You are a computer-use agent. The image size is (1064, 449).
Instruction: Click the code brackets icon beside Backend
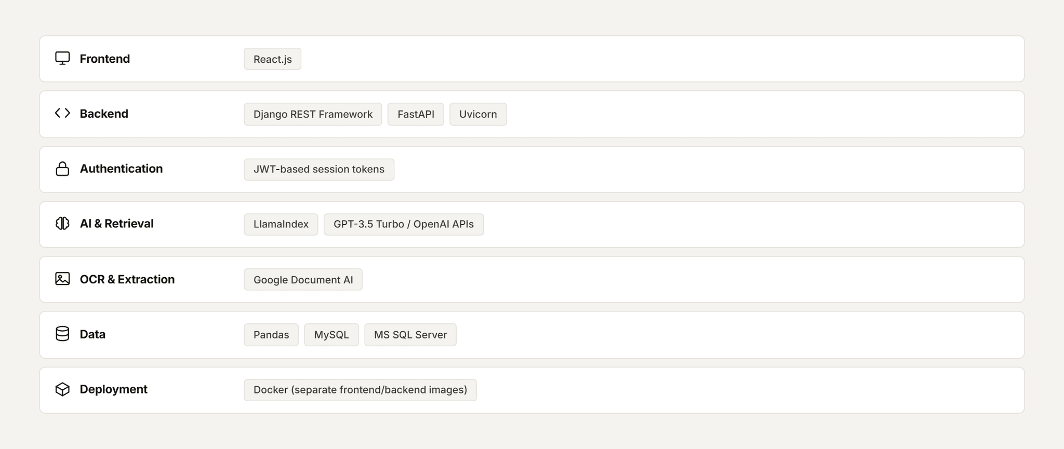click(x=62, y=113)
